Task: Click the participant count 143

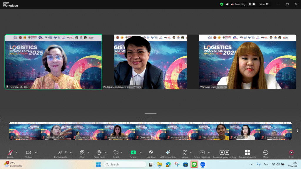Action: (x=66, y=152)
